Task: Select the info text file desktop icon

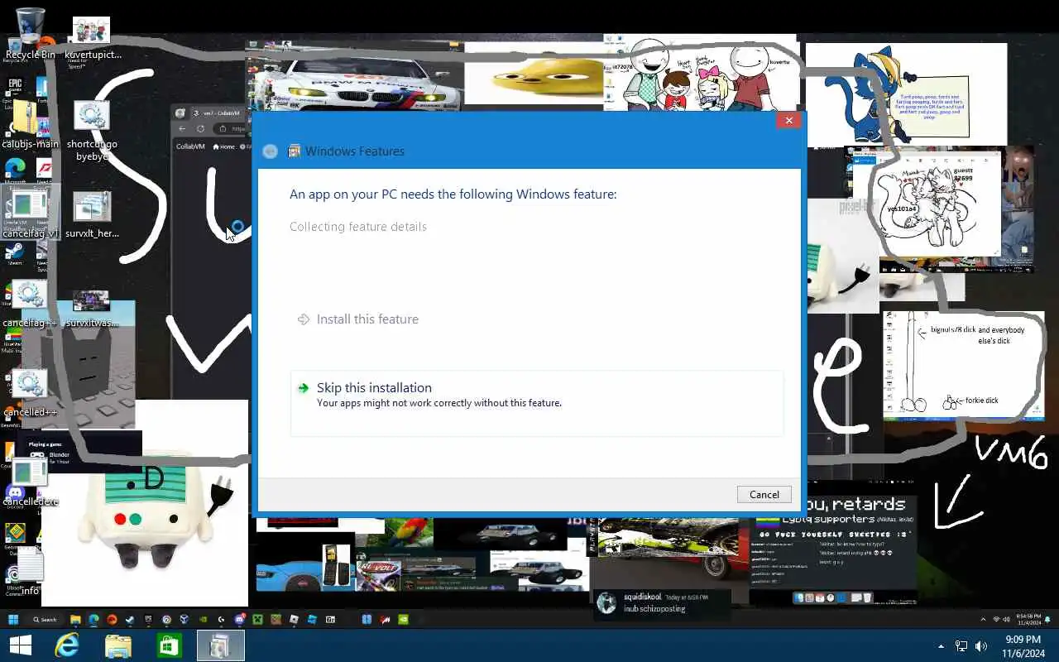Action: click(x=30, y=573)
